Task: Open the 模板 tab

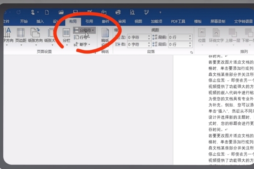Action: pyautogui.click(x=198, y=22)
